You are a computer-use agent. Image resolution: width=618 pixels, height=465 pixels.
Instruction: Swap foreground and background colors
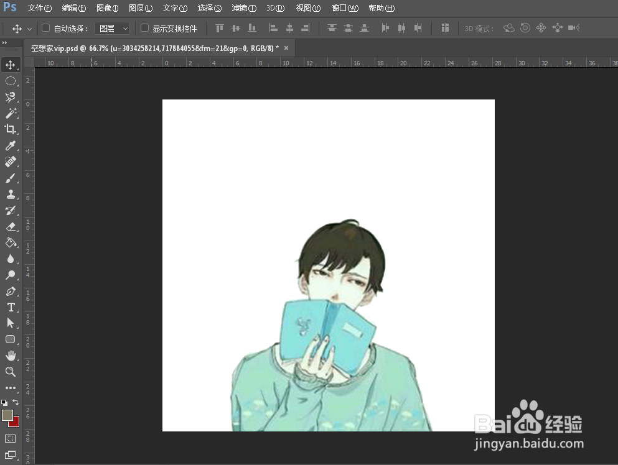click(x=16, y=402)
